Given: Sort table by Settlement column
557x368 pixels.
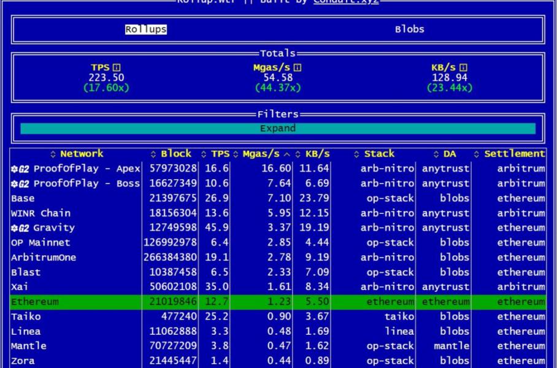Looking at the screenshot, I should coord(509,154).
